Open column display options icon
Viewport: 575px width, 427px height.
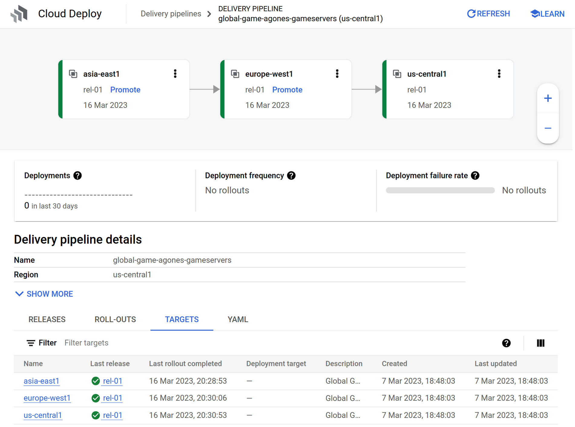click(x=540, y=343)
